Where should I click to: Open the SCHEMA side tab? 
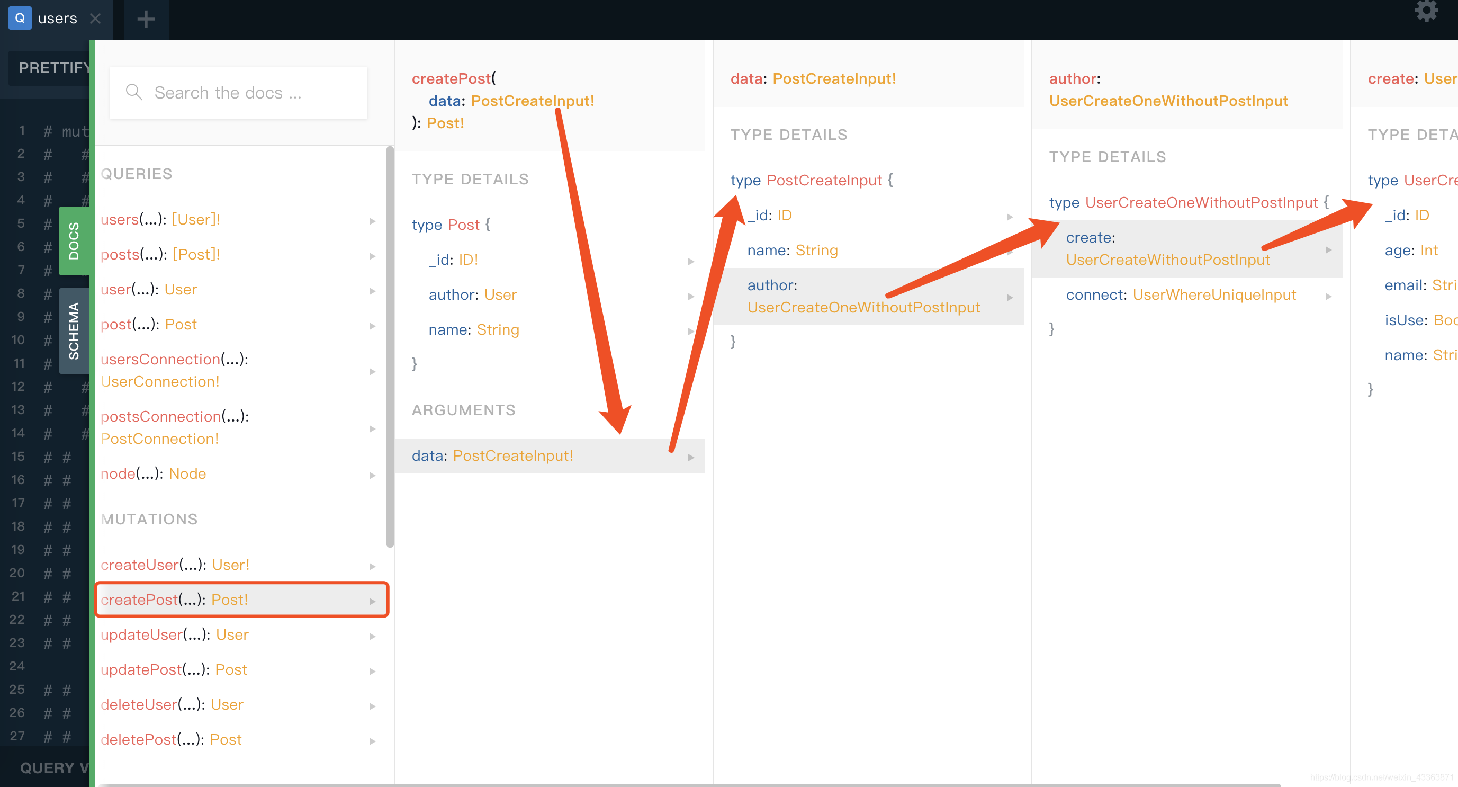[x=74, y=330]
